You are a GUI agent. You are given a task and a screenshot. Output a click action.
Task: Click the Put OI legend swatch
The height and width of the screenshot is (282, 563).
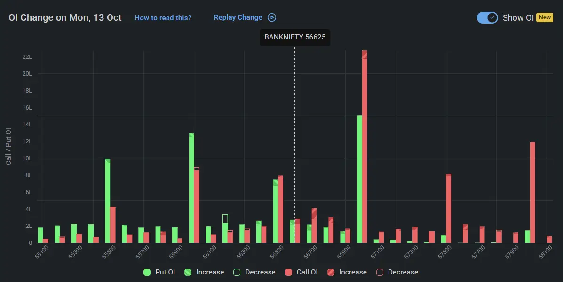coord(147,272)
